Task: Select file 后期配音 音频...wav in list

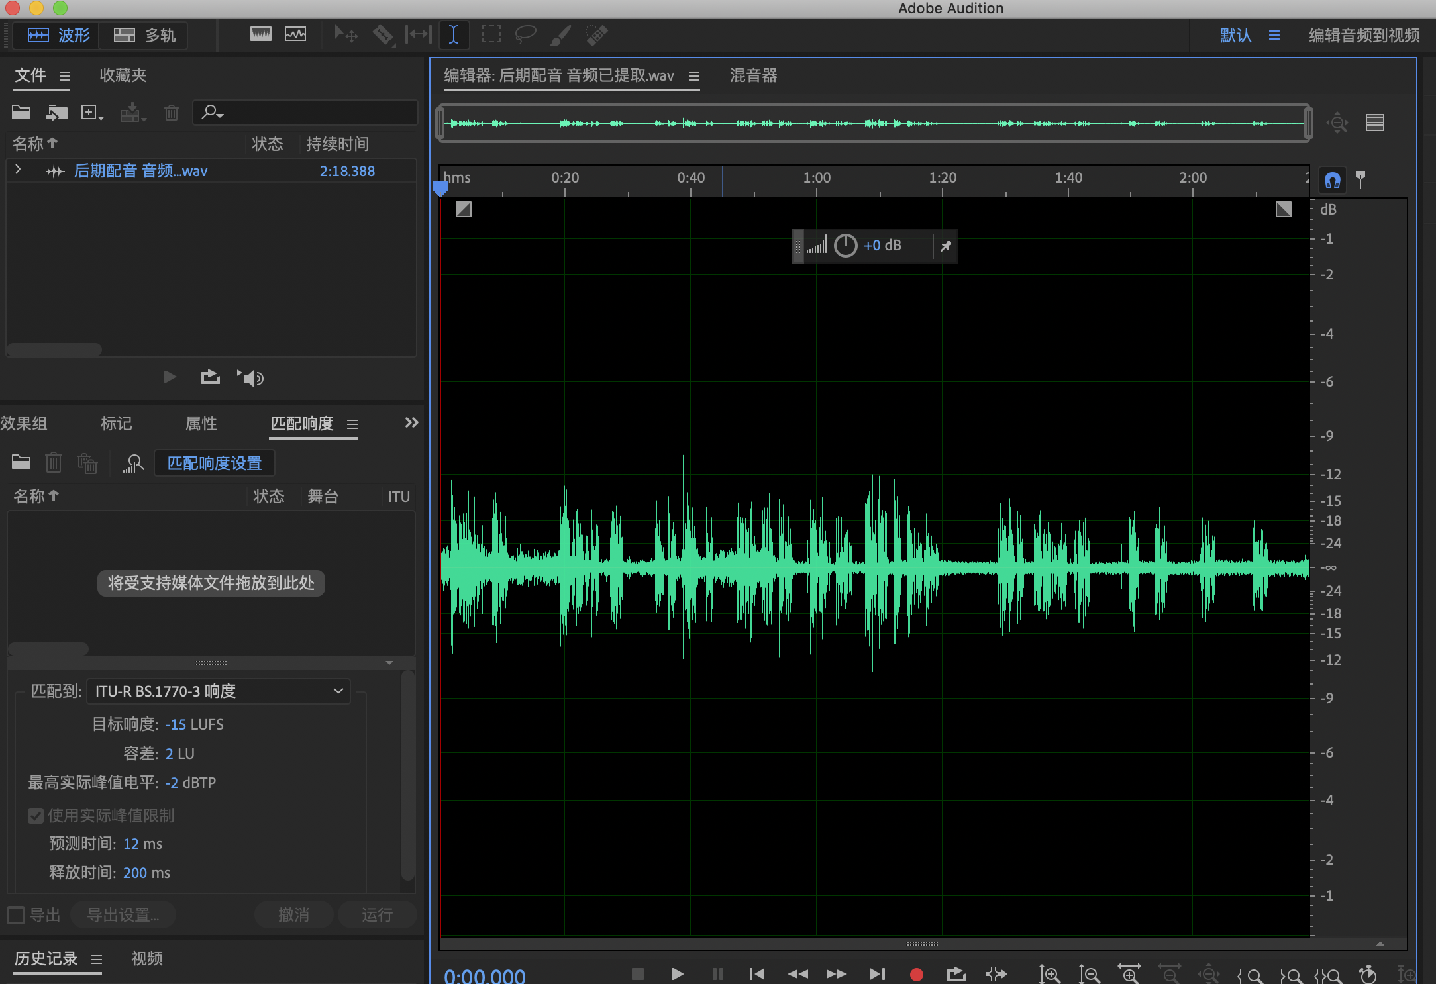Action: [x=141, y=171]
